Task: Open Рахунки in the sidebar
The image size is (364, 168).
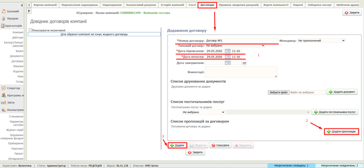Action: coord(18,66)
